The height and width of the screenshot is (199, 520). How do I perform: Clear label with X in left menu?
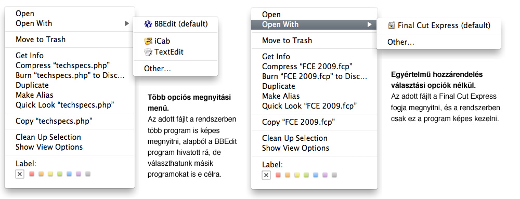click(x=20, y=174)
